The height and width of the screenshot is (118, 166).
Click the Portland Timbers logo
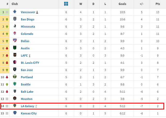15,76
